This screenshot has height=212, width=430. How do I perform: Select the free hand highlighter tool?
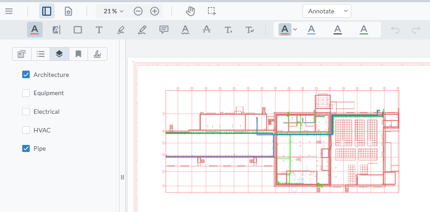click(x=121, y=30)
